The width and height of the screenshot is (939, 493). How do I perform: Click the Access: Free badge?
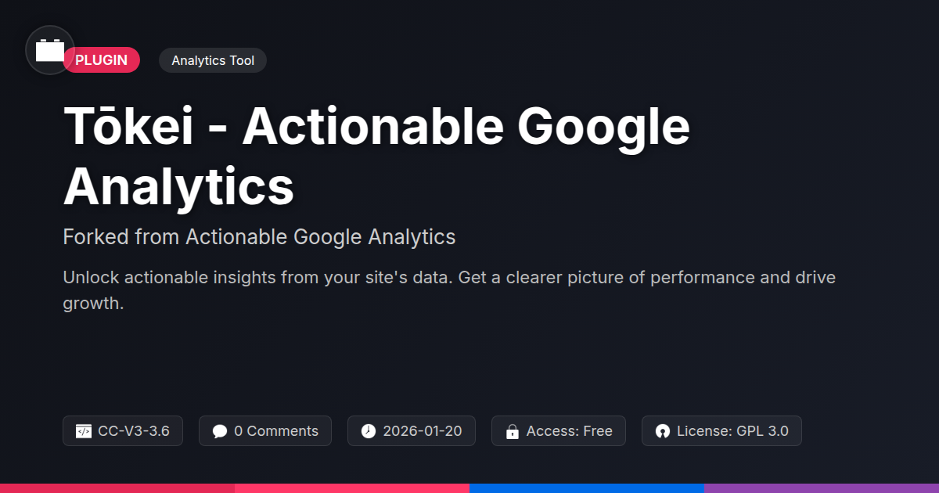(x=559, y=431)
